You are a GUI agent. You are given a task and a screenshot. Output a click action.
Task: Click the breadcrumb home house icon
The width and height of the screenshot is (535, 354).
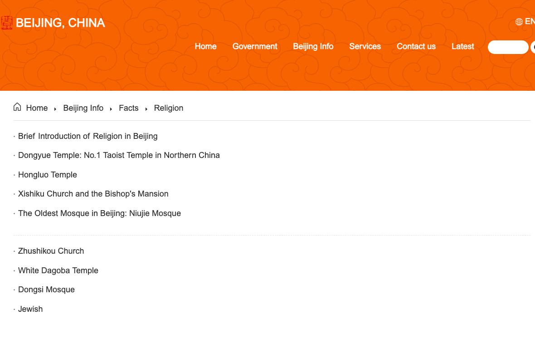[17, 107]
